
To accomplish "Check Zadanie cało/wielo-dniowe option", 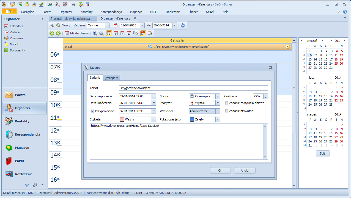I will (227, 103).
